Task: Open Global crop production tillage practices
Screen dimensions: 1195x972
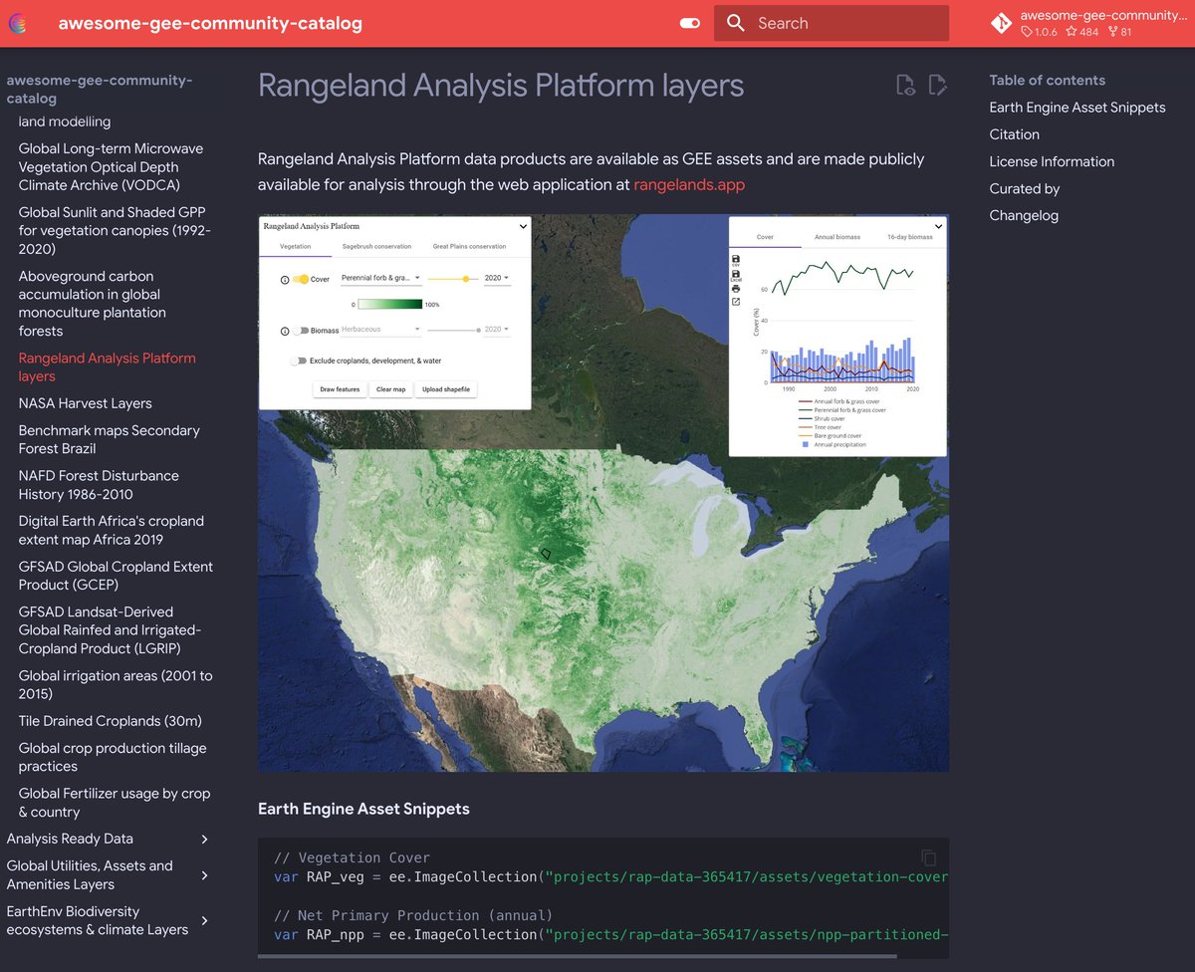Action: (113, 757)
